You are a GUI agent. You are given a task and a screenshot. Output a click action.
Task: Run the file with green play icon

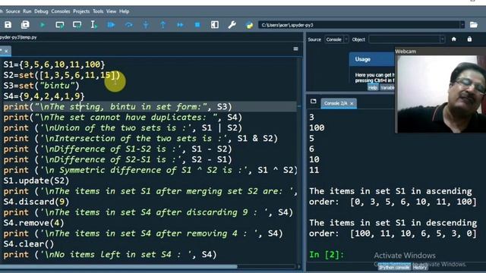[x=43, y=25]
